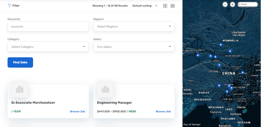Click the map marker near Shaanxi
The height and width of the screenshot is (127, 261).
pyautogui.click(x=242, y=72)
